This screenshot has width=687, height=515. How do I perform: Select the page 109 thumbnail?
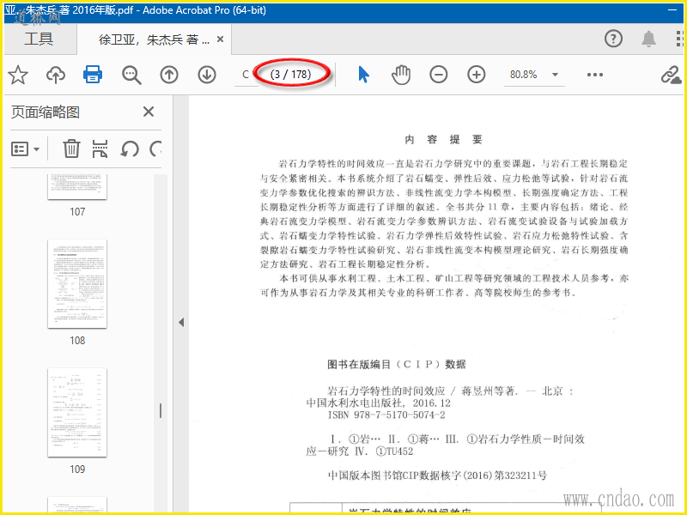tap(77, 413)
